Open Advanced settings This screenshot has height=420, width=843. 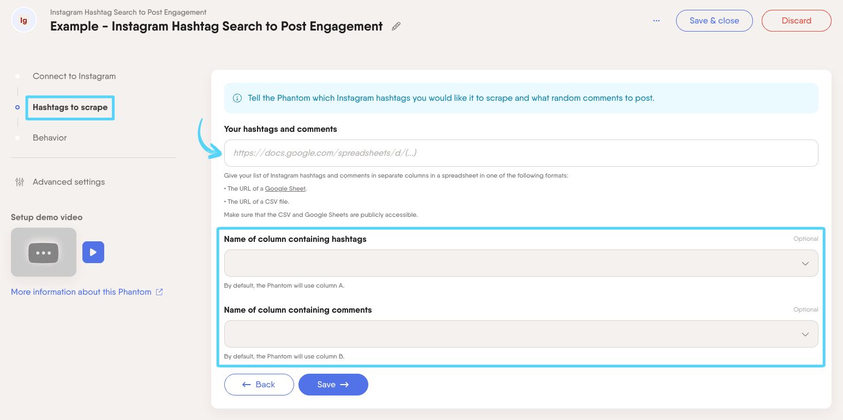(x=69, y=182)
